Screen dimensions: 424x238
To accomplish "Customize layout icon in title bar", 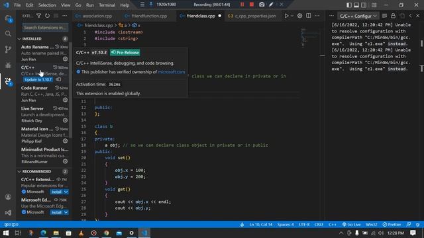I will [374, 5].
